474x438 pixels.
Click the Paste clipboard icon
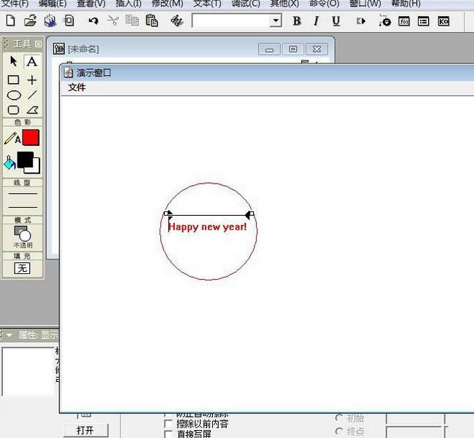pyautogui.click(x=152, y=21)
